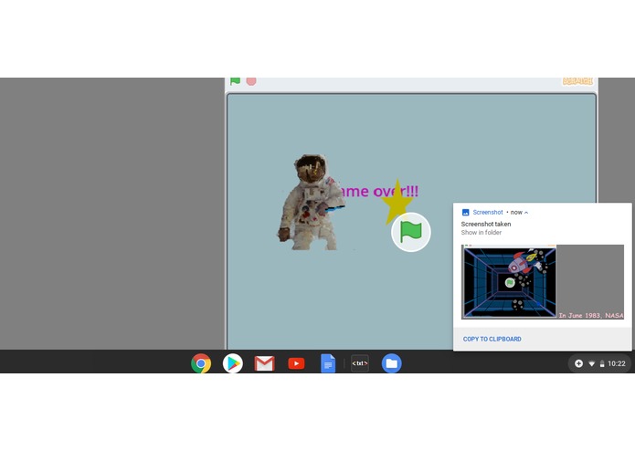Click the large green flag overlay on stage
This screenshot has height=451, width=635.
coord(410,232)
